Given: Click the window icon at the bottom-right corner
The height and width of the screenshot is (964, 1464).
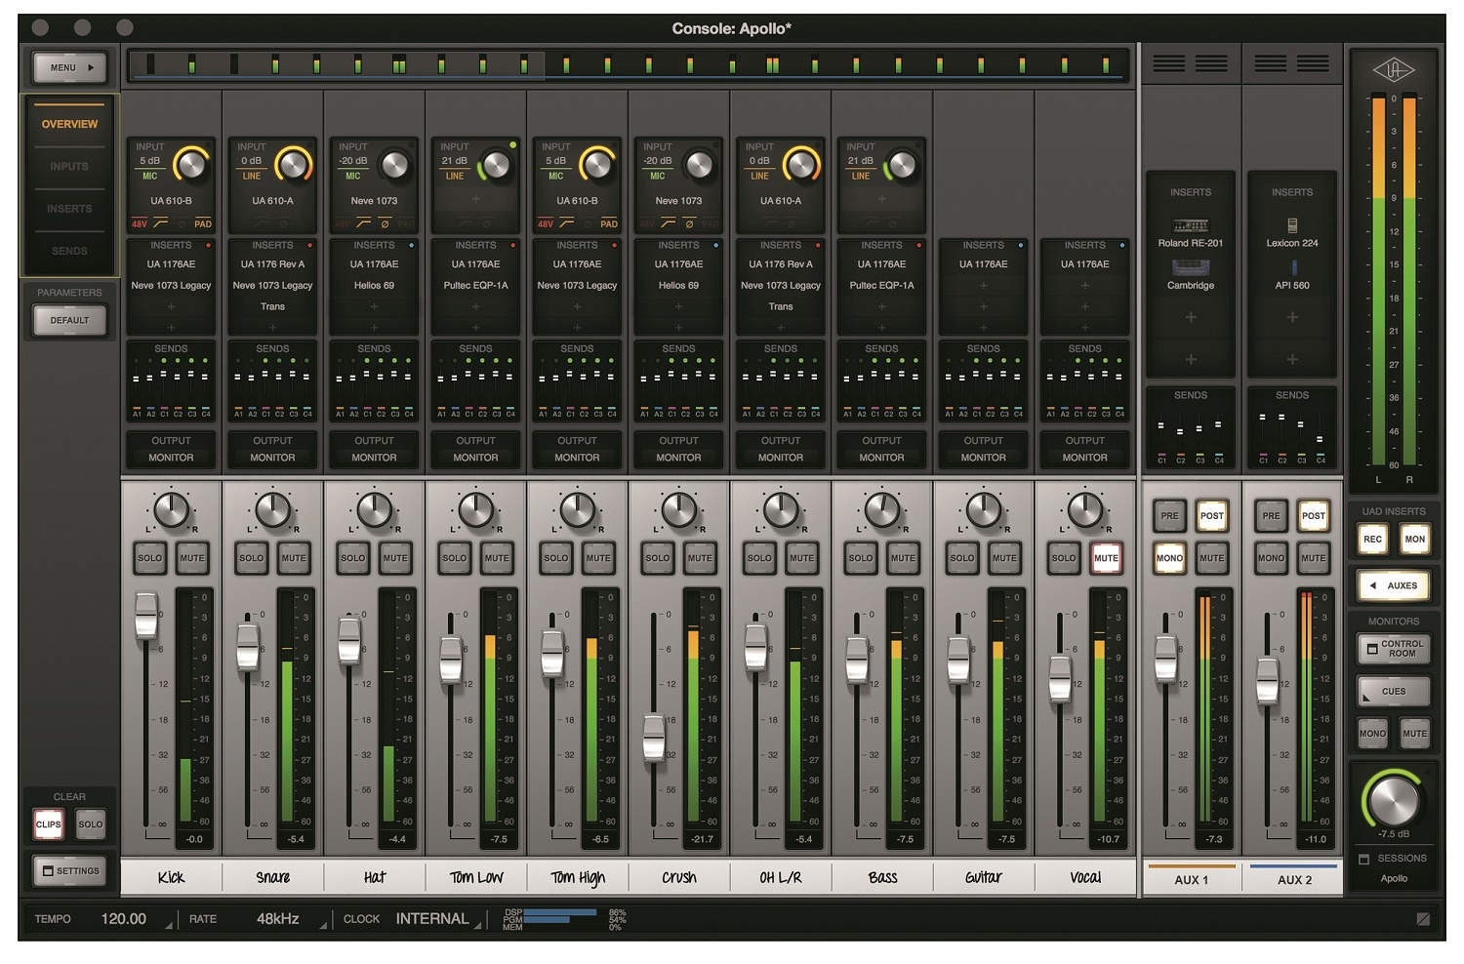Looking at the screenshot, I should pyautogui.click(x=1423, y=919).
